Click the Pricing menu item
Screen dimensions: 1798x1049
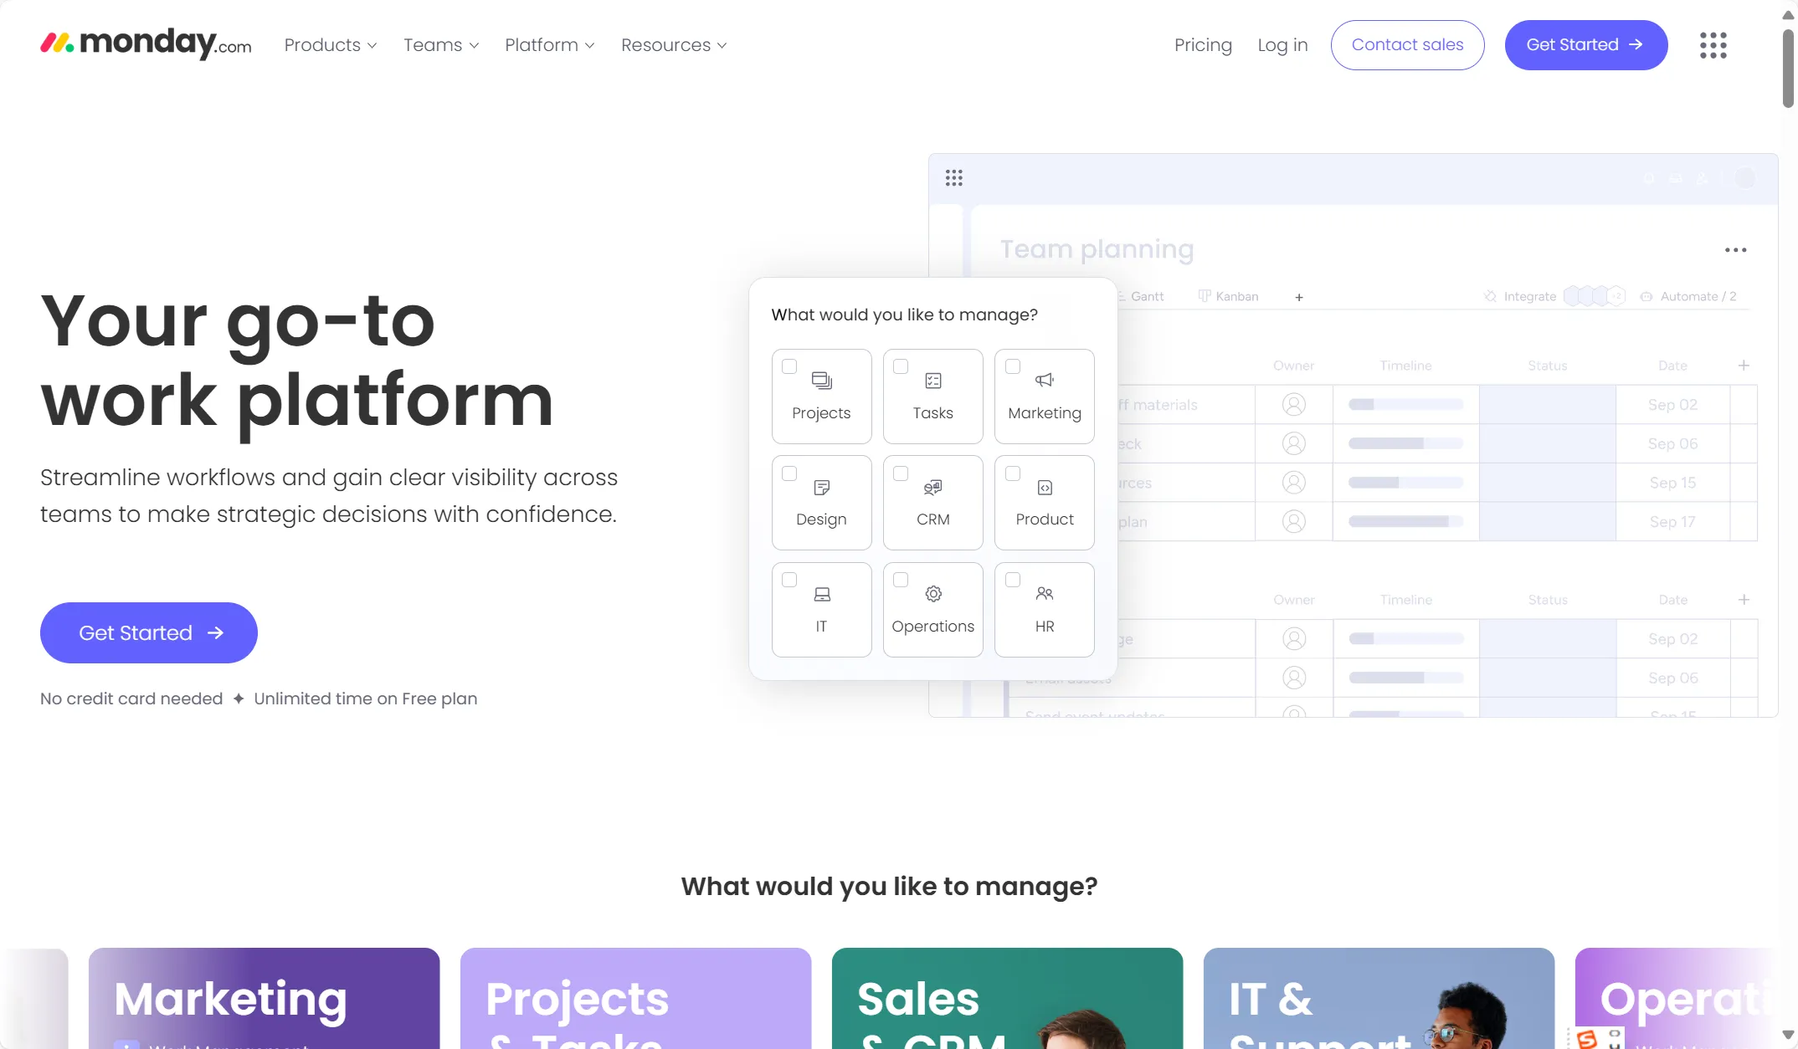(x=1202, y=43)
